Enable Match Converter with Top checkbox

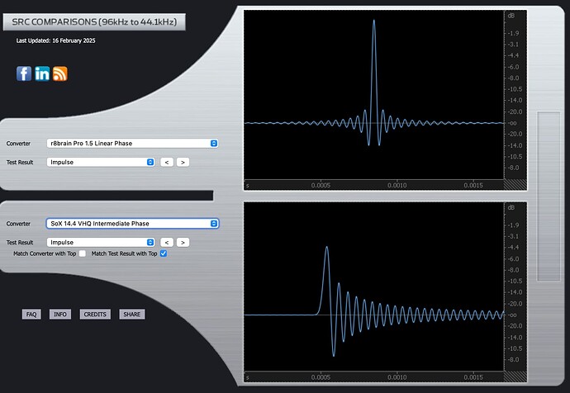[83, 253]
